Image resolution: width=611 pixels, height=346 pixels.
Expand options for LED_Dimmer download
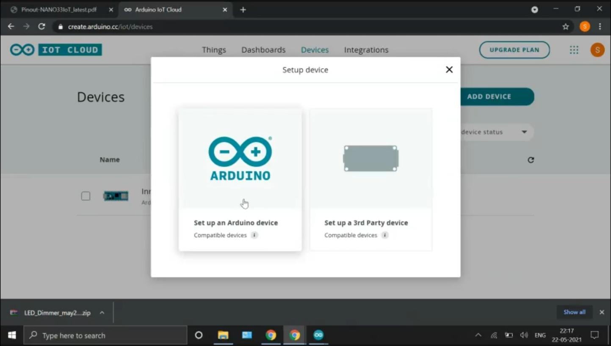tap(102, 313)
